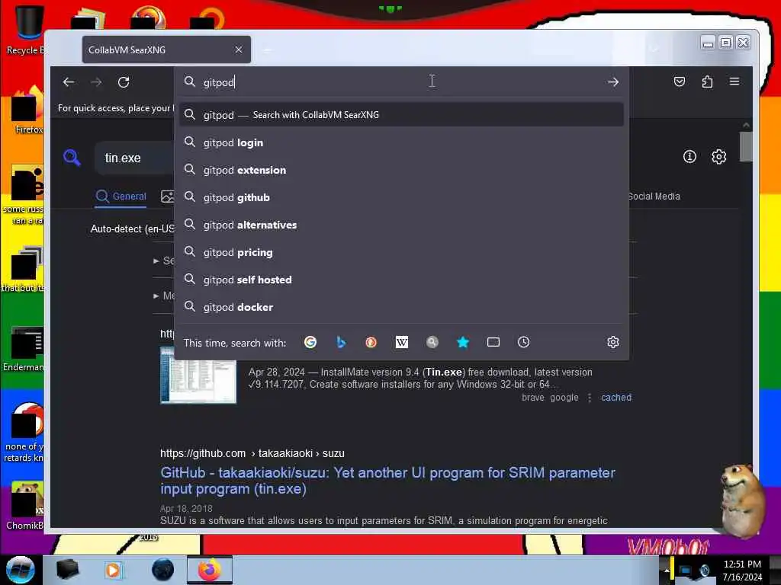Open the Windows Start orb
The image size is (781, 585).
[20, 570]
